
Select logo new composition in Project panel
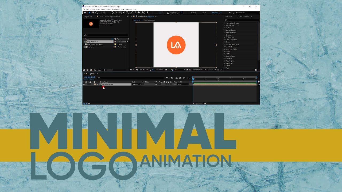click(x=90, y=47)
